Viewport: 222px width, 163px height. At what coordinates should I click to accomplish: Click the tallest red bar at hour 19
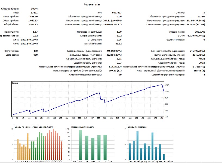tap(53, 144)
